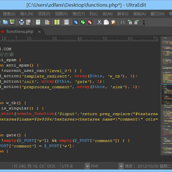
Task: Click the UTF-8 encoding status field
Action: (67, 166)
